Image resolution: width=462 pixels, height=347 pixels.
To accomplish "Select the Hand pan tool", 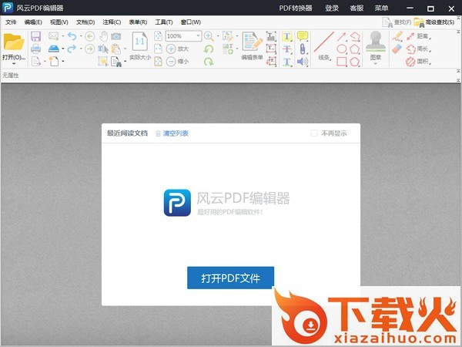I will [x=103, y=36].
